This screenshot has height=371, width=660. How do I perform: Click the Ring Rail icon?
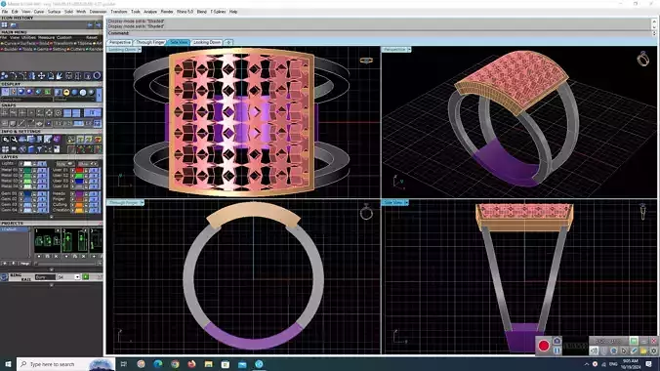tap(4, 276)
